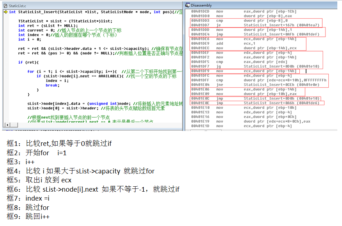The image size is (342, 226).
Task: Click disassembly row 00401DD0
Action: coord(242,16)
